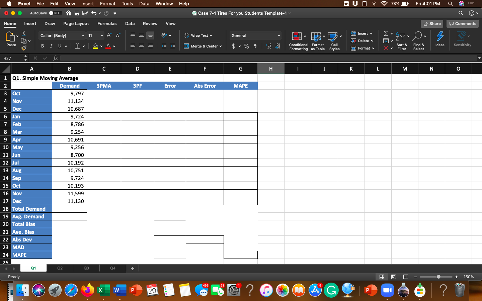
Task: Expand the Merge & Center dropdown arrow
Action: pos(221,46)
